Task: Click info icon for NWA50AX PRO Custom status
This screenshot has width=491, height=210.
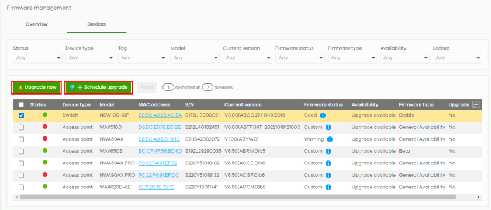Action: click(x=328, y=163)
